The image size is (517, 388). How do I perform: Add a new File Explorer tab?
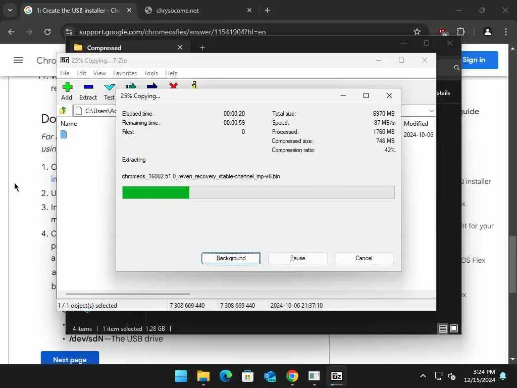tap(202, 48)
